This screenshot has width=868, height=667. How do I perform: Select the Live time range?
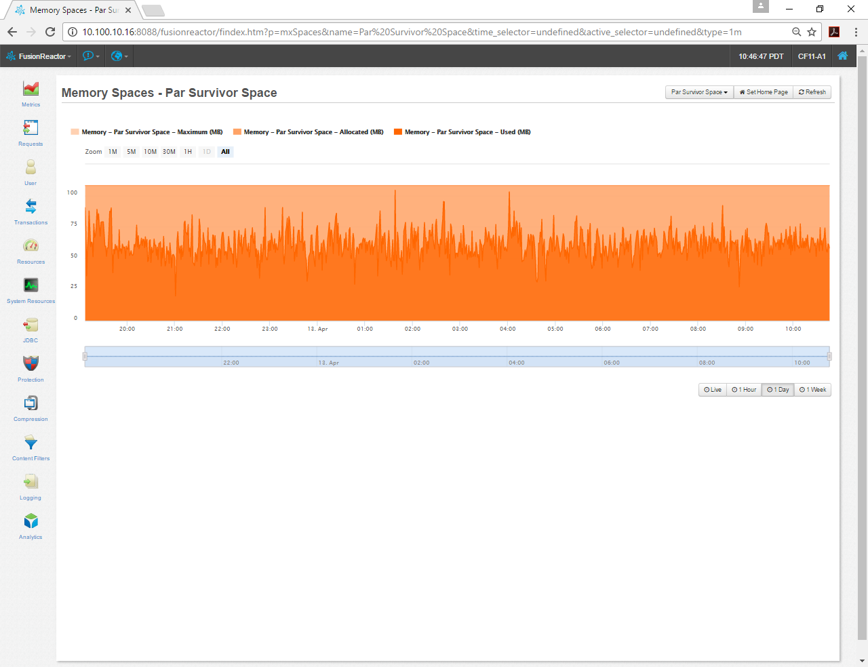(x=713, y=390)
